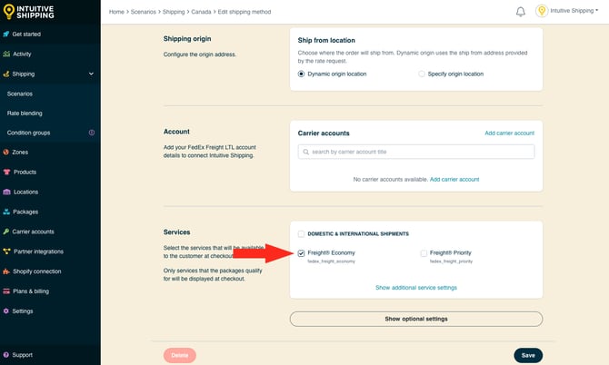Click the Activity sidebar icon
This screenshot has height=365, width=609.
point(6,54)
